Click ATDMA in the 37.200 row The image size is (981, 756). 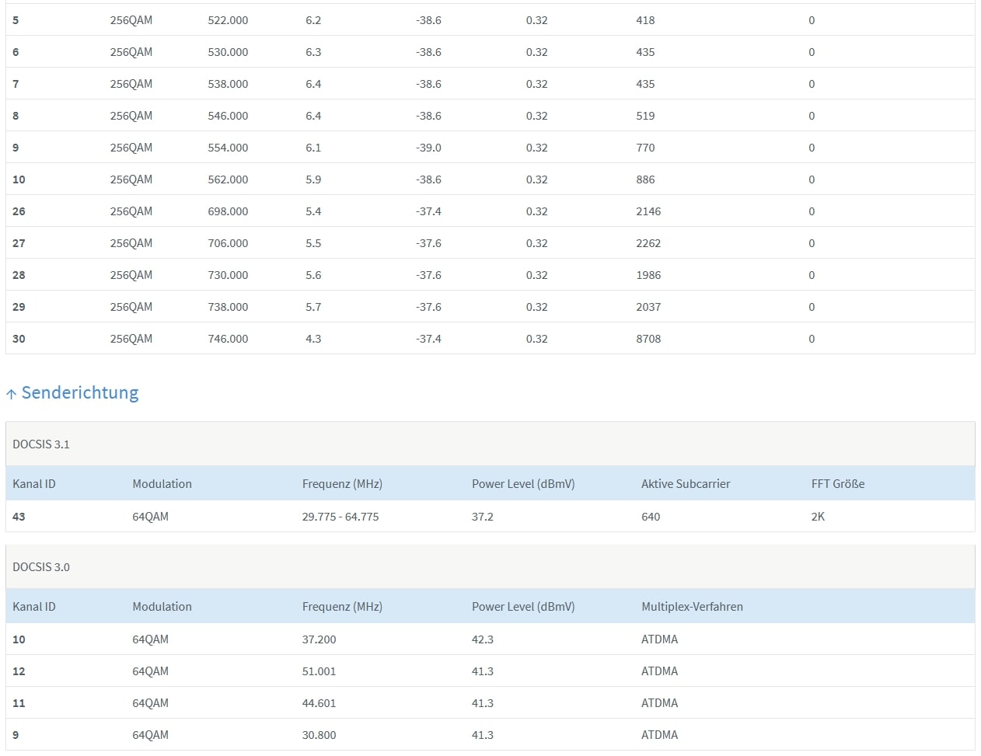click(659, 639)
